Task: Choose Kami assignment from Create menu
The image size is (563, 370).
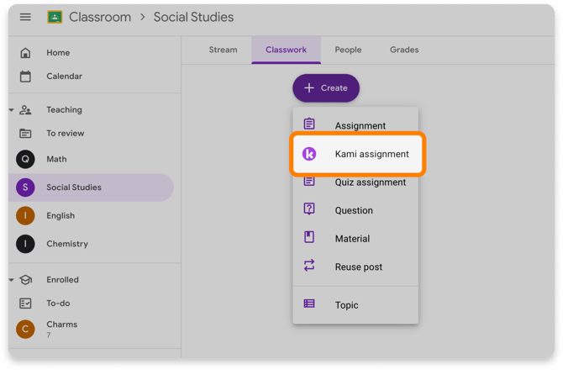Action: 358,154
